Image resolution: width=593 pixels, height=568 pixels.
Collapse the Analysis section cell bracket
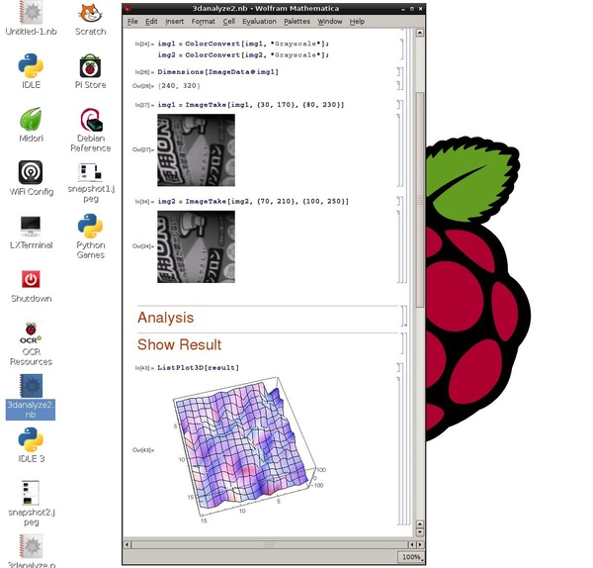(403, 318)
